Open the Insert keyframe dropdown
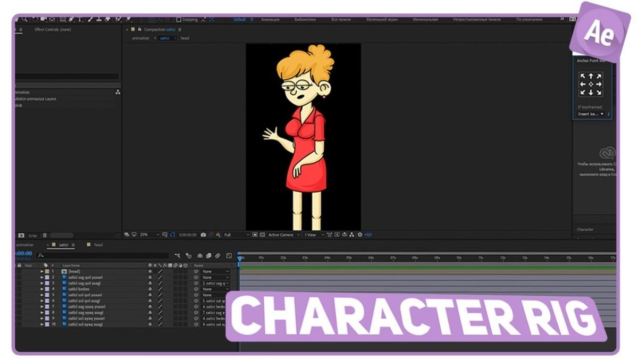 click(x=591, y=114)
